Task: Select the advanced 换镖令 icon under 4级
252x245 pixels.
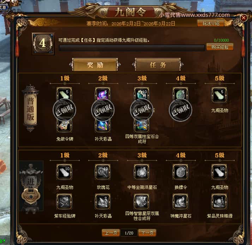Action: 180,172
